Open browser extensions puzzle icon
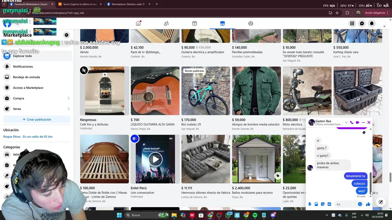Viewport: 392px width, 220px height. point(347,13)
